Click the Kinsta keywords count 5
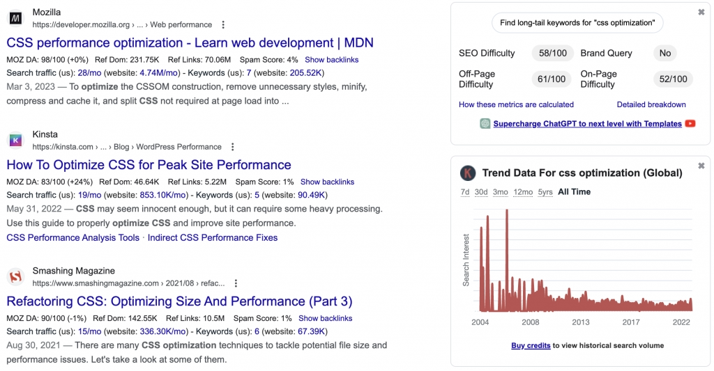 [x=257, y=195]
